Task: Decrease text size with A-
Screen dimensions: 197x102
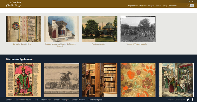Action: pos(193,2)
